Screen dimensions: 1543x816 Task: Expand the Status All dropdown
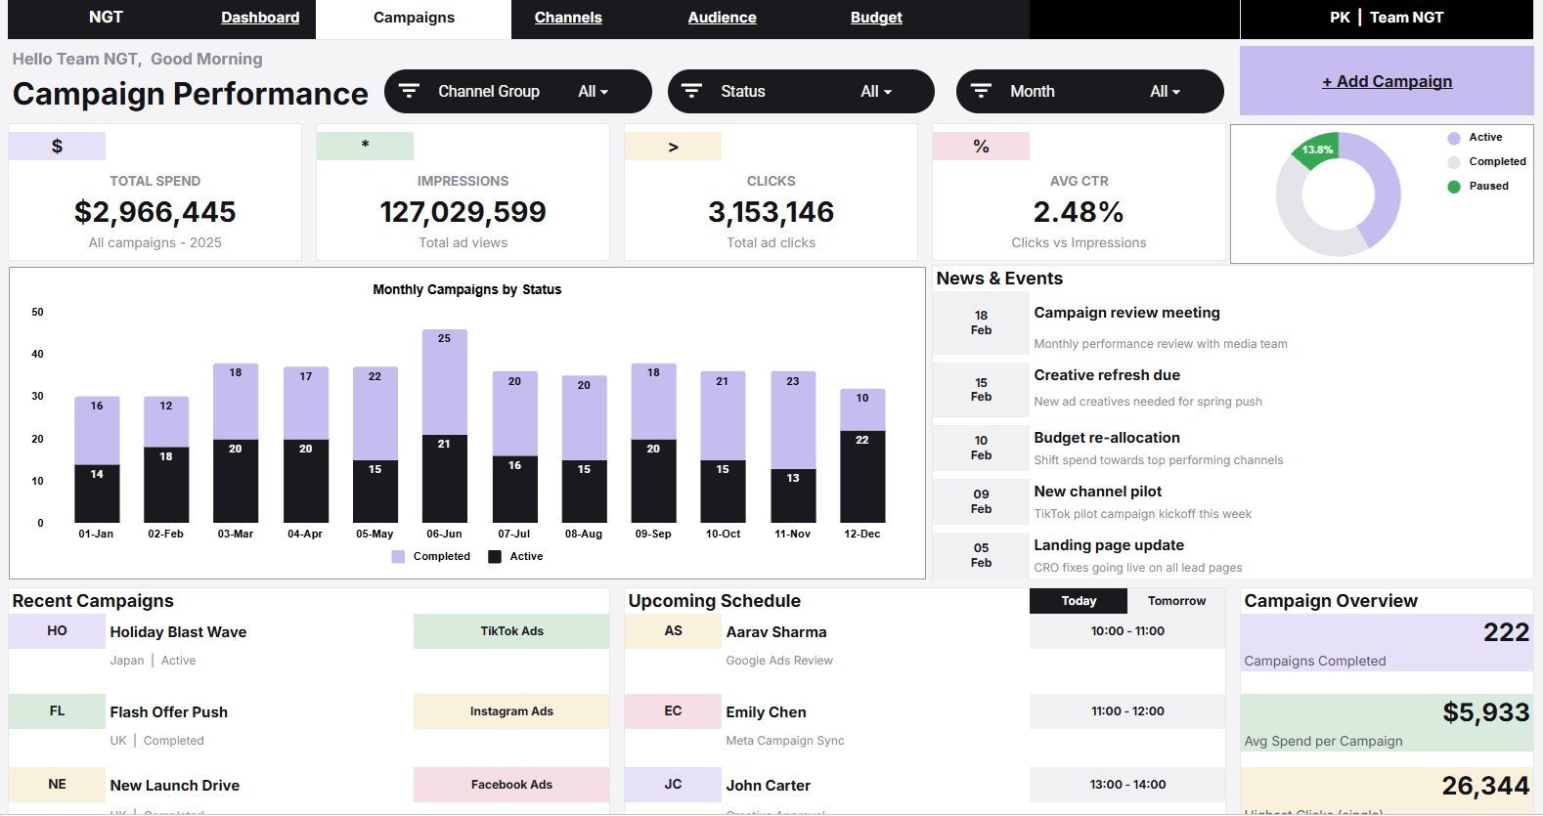[x=876, y=91]
